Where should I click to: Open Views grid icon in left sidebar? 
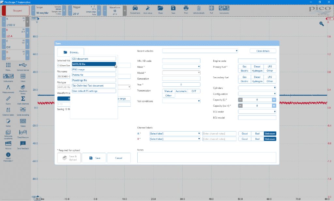pyautogui.click(x=23, y=76)
